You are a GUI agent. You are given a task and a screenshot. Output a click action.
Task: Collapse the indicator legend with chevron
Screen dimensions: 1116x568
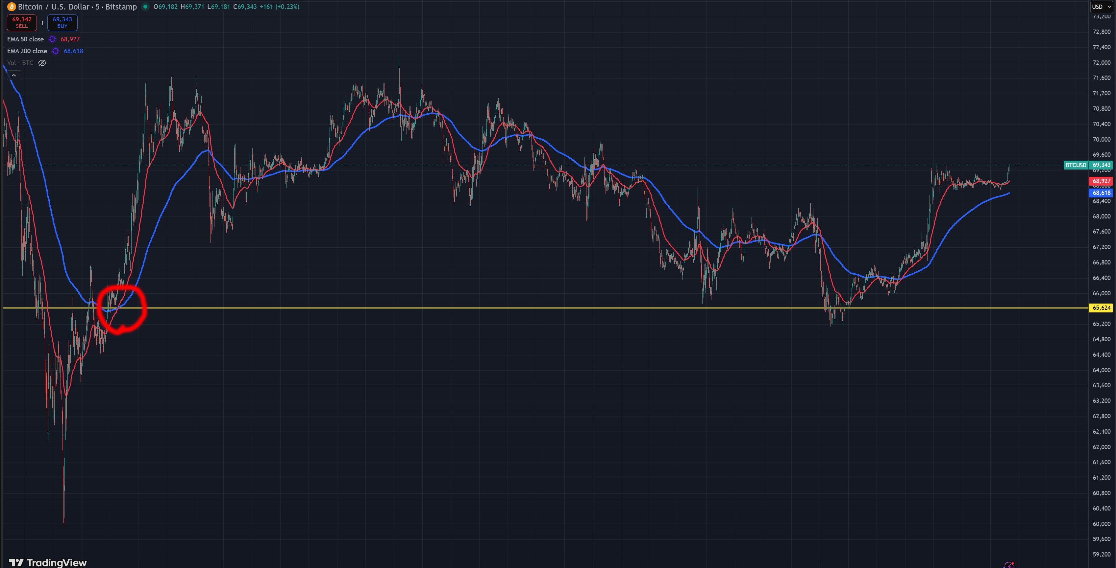pos(14,75)
